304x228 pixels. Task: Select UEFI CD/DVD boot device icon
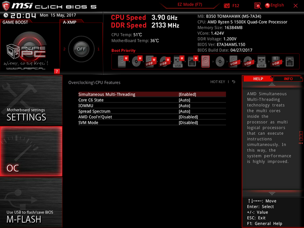pyautogui.click(x=137, y=61)
